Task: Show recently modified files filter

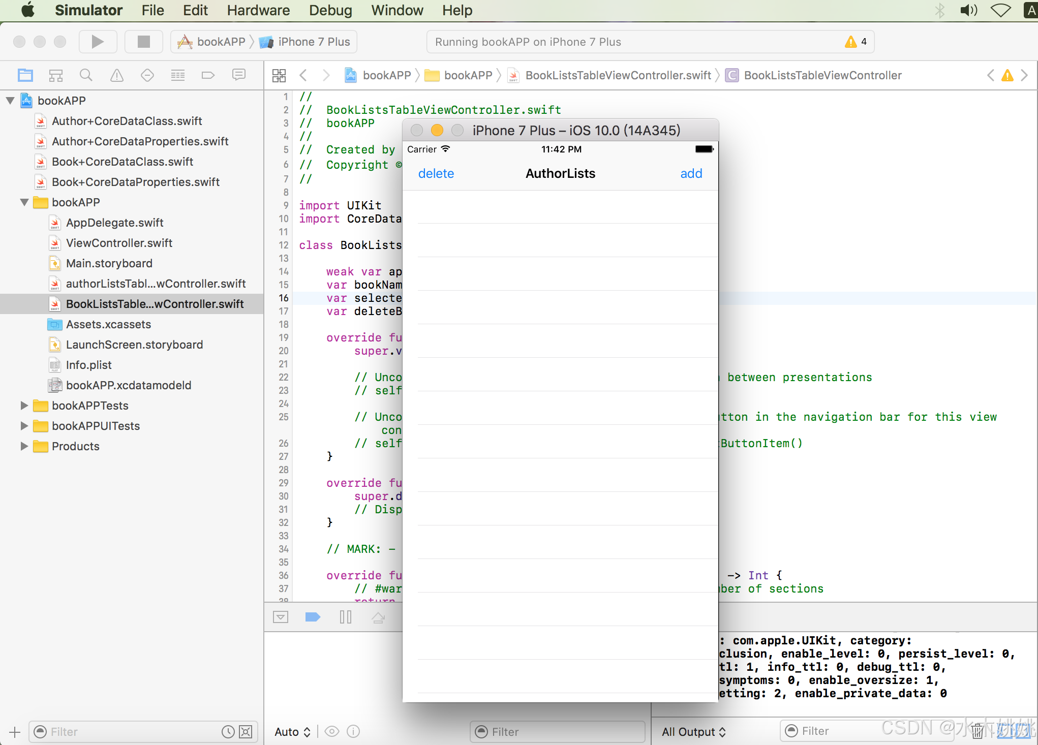Action: pos(228,732)
